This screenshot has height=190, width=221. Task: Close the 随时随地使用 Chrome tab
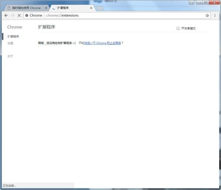(x=46, y=8)
